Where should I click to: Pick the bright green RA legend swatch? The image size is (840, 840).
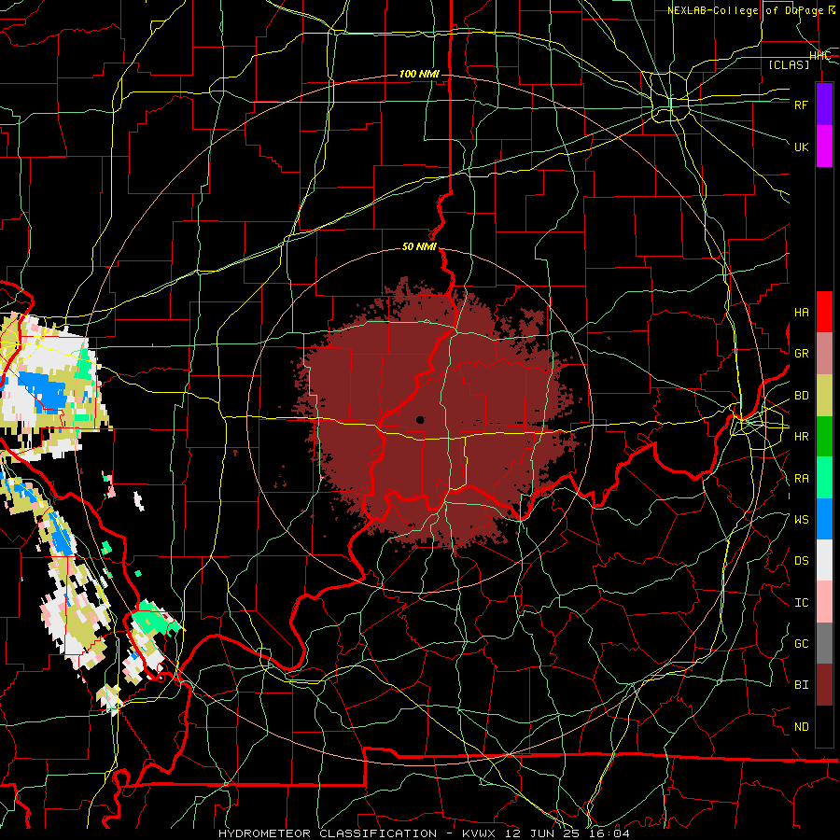824,478
